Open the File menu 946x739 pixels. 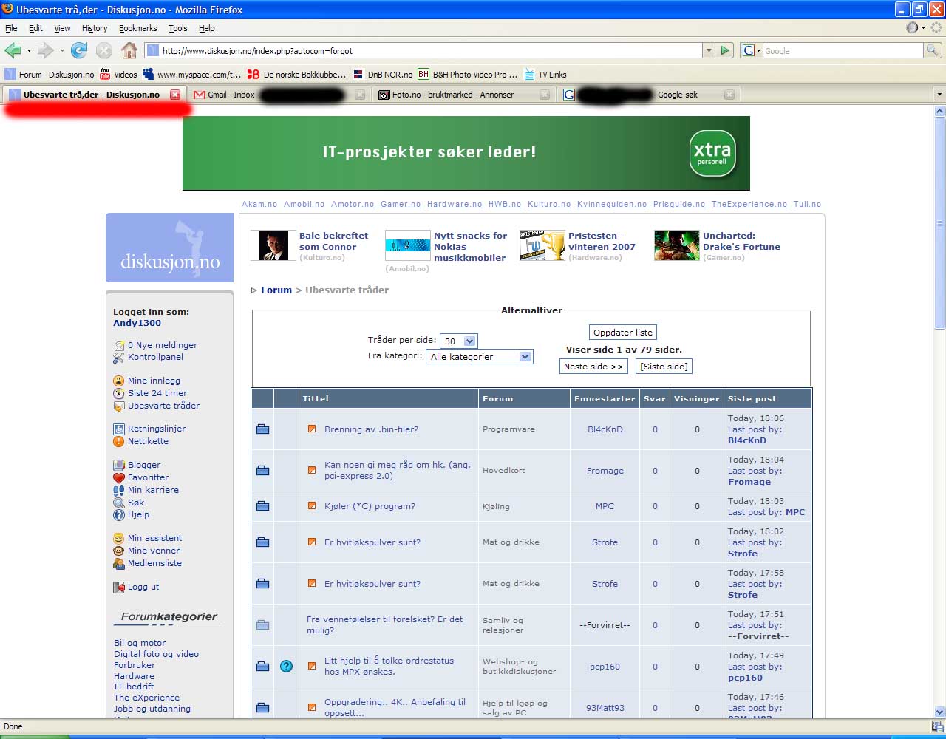[11, 28]
